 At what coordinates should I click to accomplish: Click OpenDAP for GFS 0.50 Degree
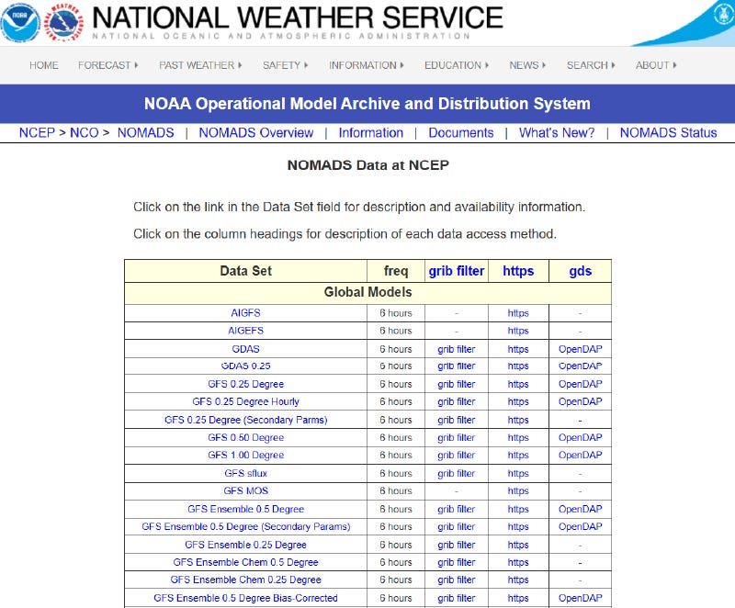(x=580, y=437)
